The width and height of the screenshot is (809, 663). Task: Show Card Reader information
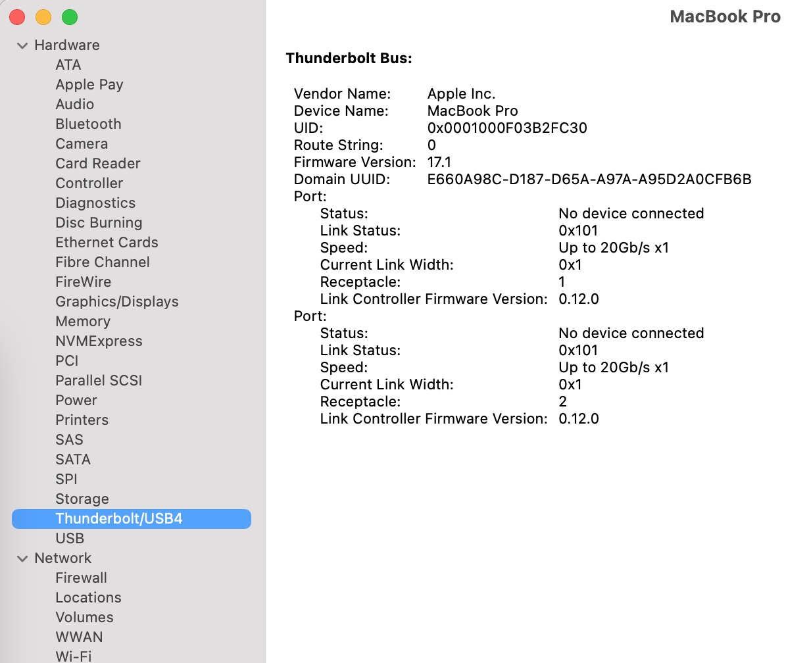(x=98, y=164)
